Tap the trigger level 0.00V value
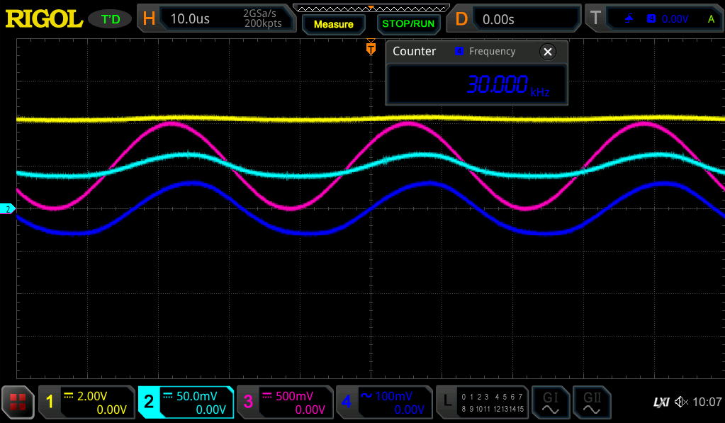 (x=675, y=19)
